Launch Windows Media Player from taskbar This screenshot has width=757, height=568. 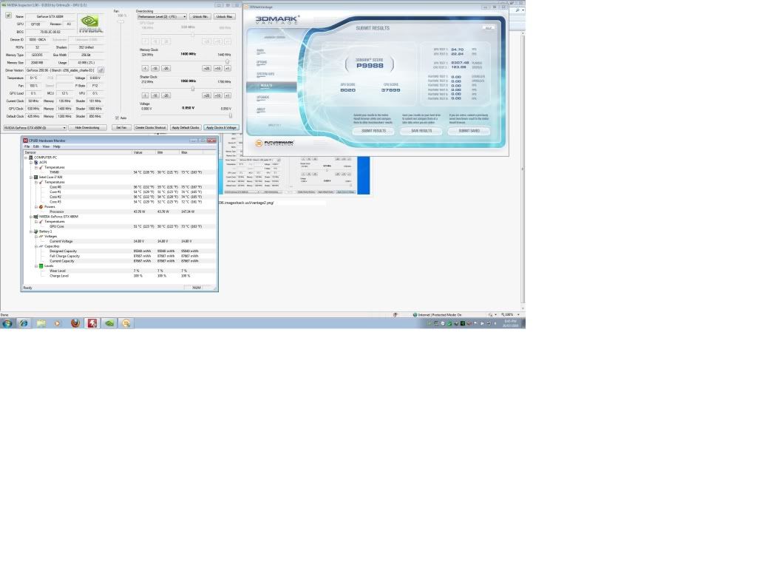point(58,323)
